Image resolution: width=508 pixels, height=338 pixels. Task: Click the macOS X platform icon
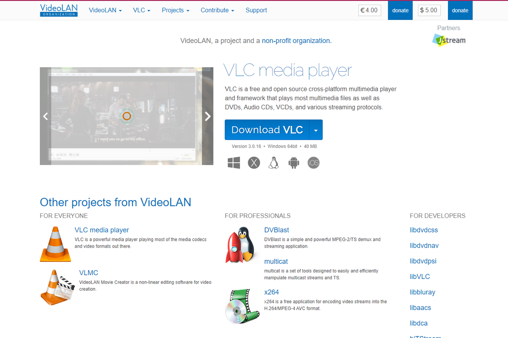(x=254, y=163)
